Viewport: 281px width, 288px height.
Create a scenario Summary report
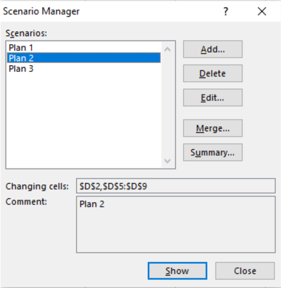tap(213, 153)
